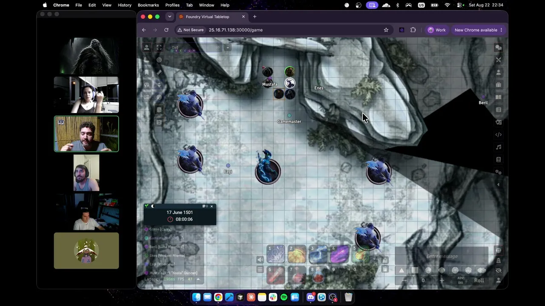Toggle fullscreen view icon in Foundry
The height and width of the screenshot is (306, 545).
click(159, 48)
